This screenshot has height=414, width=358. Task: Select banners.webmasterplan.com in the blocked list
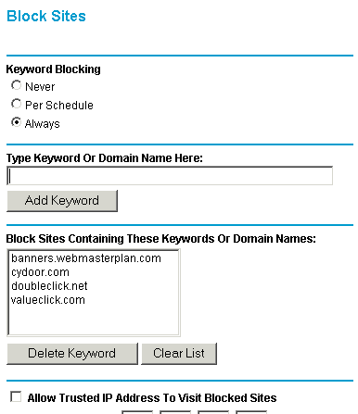tap(86, 258)
